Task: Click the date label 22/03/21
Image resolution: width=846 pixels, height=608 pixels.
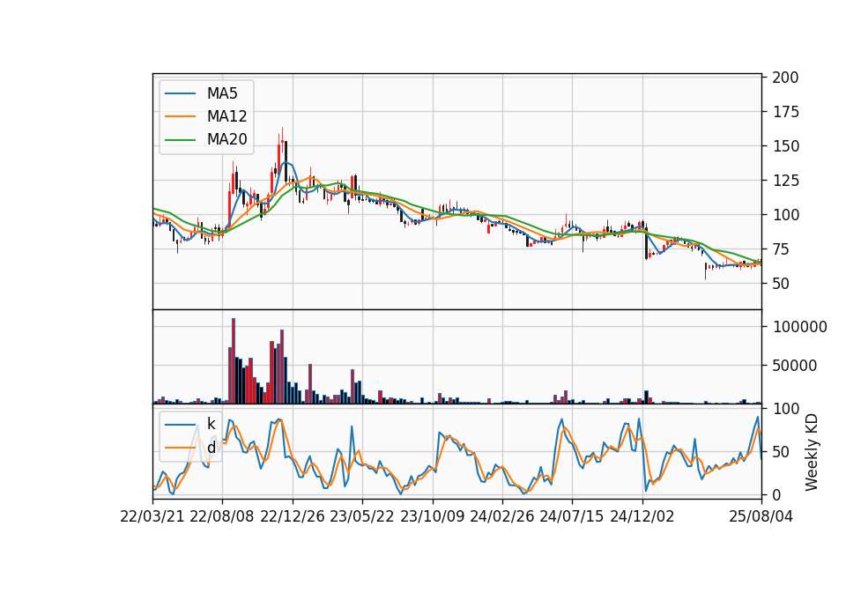Action: point(152,516)
